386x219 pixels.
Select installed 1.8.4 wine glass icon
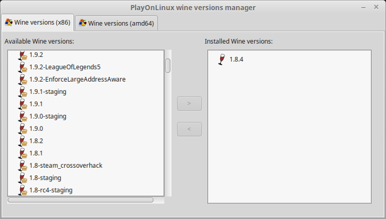click(222, 60)
